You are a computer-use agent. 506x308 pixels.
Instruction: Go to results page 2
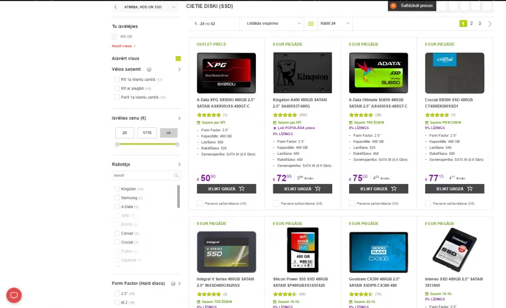coord(472,24)
